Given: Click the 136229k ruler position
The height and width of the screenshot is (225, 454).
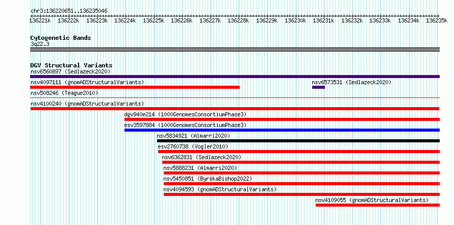Looking at the screenshot, I should (267, 20).
